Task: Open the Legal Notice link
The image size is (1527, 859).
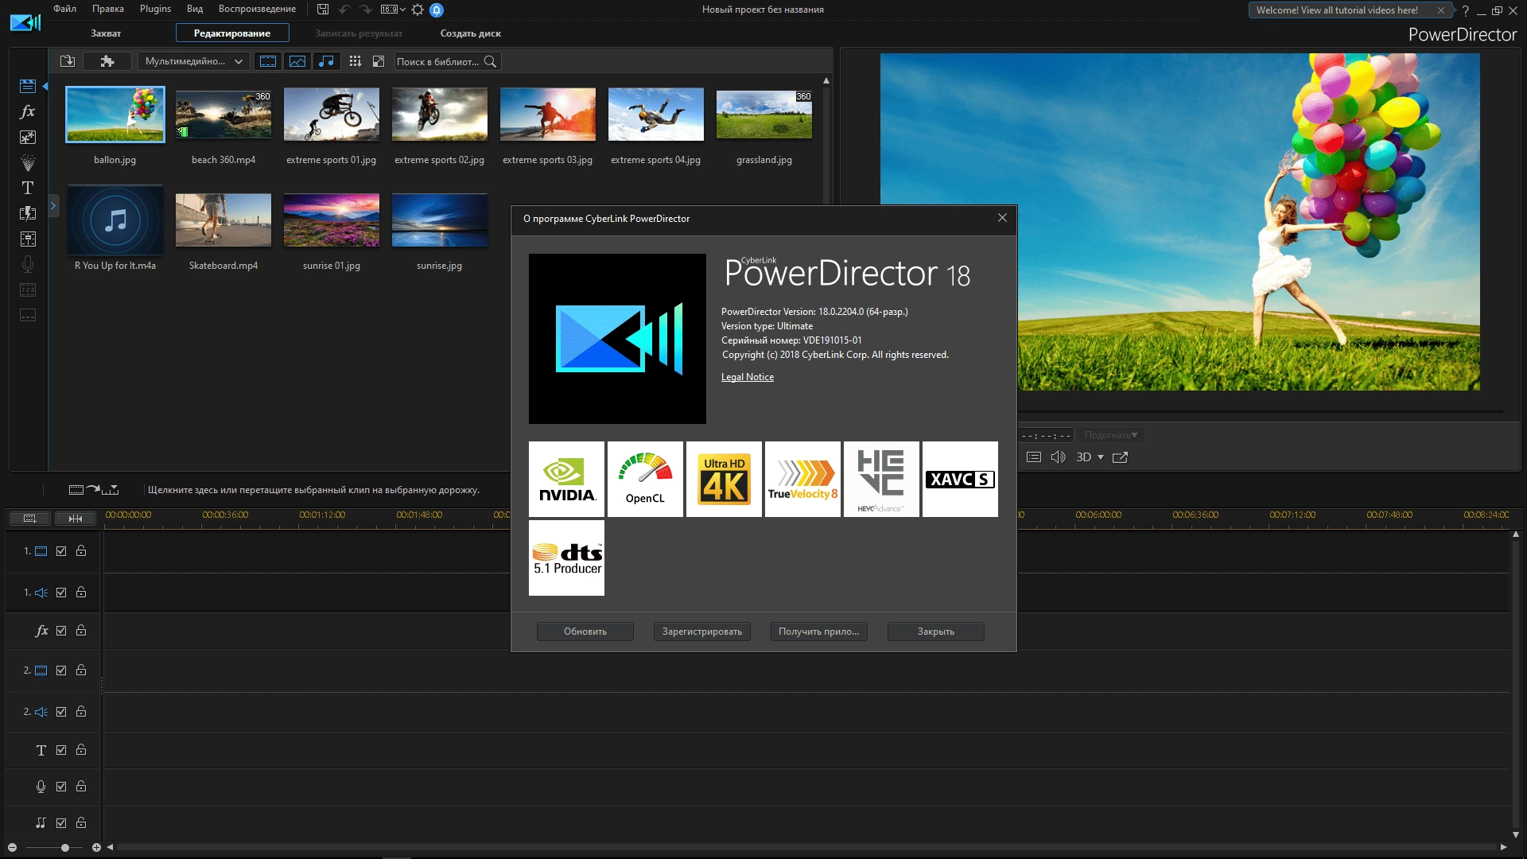Action: point(748,377)
